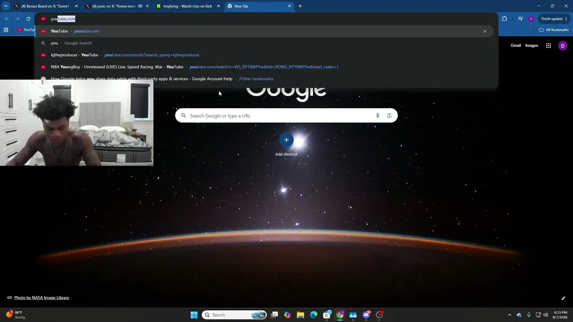The width and height of the screenshot is (573, 322).
Task: Launch Copilot from the taskbar
Action: coord(287,315)
